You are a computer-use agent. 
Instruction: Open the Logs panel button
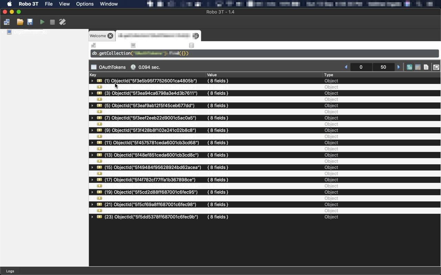pos(10,271)
